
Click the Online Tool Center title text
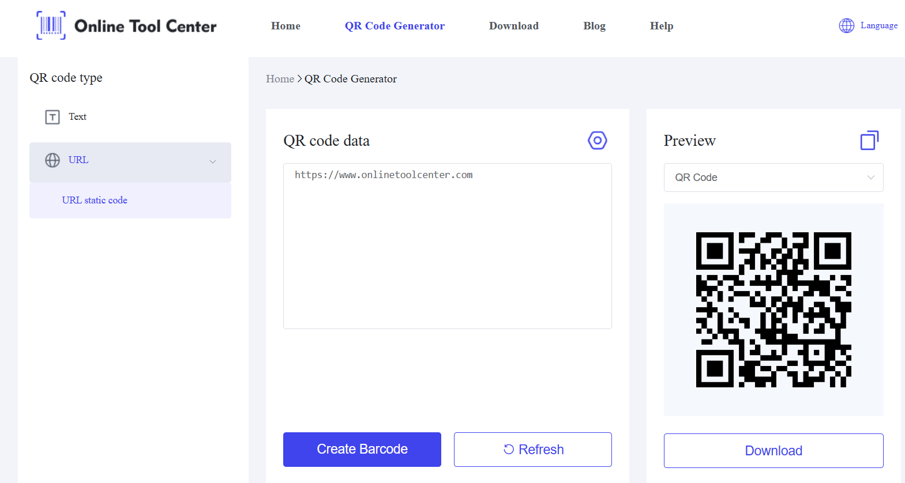tap(145, 26)
